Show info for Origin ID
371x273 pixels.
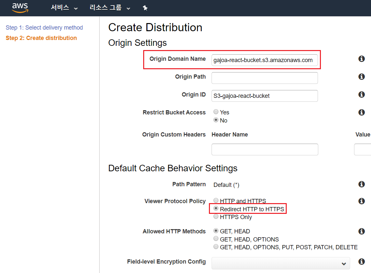(361, 95)
